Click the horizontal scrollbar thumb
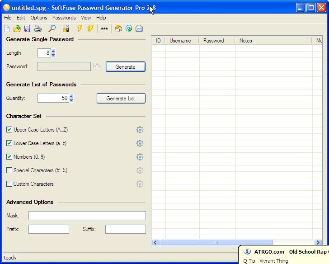Image resolution: width=329 pixels, height=264 pixels. [216, 243]
